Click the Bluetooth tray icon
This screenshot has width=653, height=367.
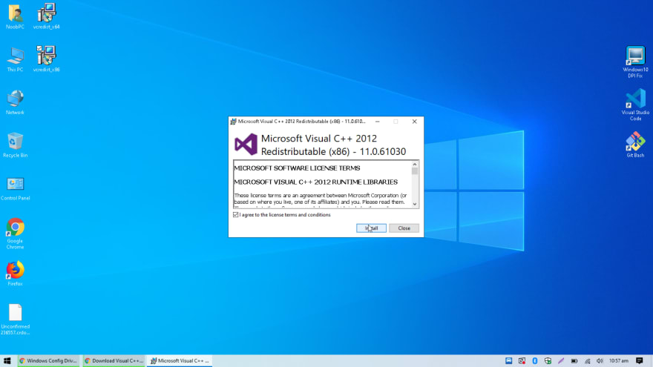[535, 361]
